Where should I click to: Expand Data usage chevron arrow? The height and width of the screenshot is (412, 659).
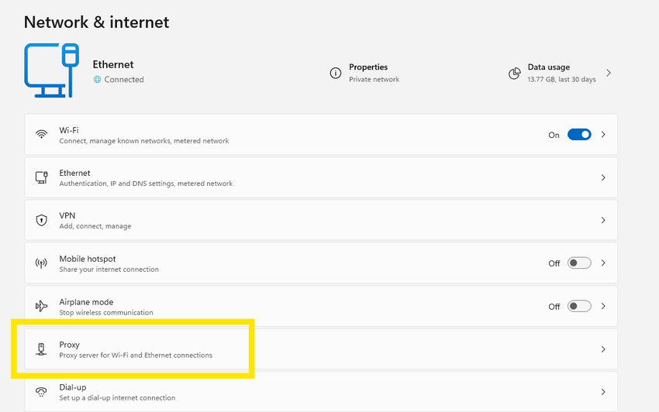(609, 73)
